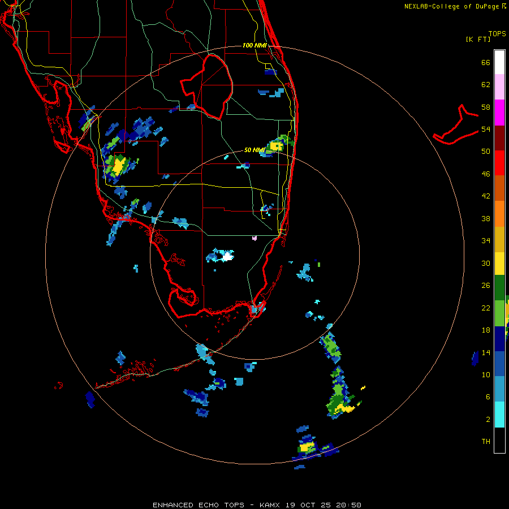Click the legend value 58

486,107
